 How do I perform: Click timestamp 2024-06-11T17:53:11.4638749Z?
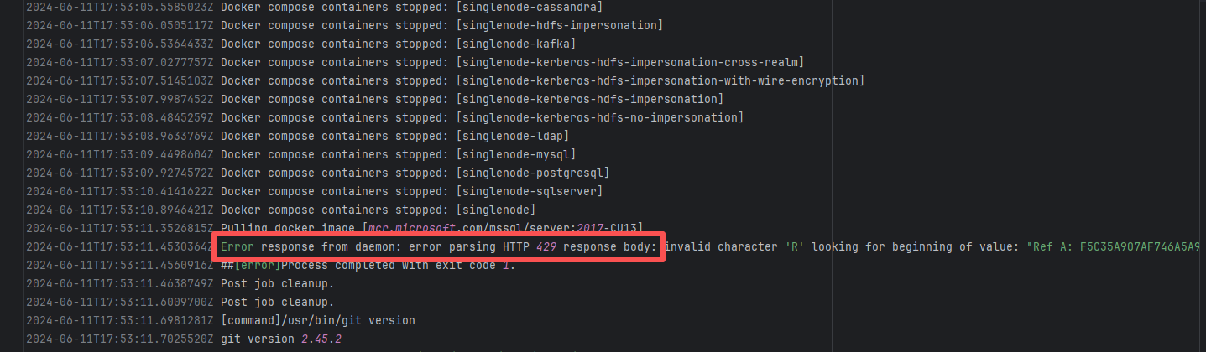[x=120, y=283]
